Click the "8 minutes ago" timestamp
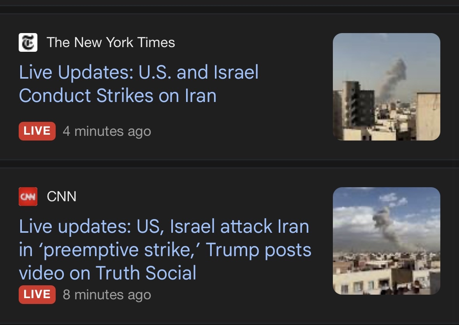 [107, 295]
